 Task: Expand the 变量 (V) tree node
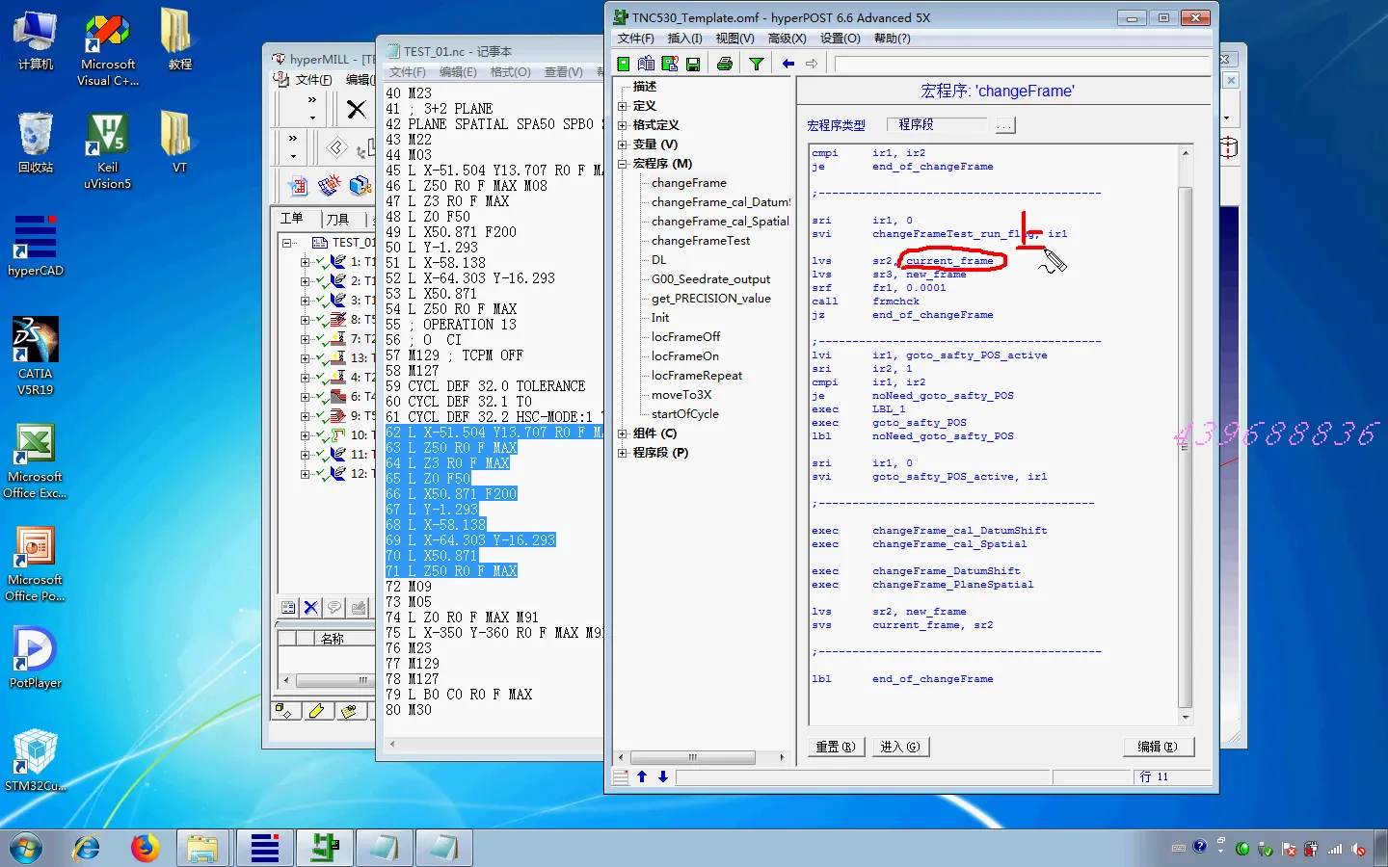[623, 144]
